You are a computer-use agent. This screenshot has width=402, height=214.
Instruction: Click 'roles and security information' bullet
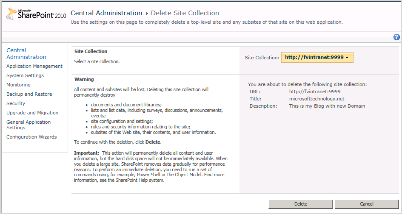[140, 127]
